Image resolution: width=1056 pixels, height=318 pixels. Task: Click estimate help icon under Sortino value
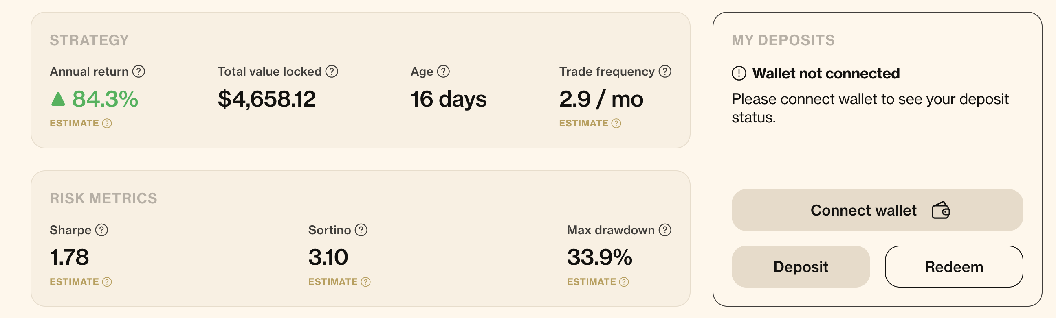pos(366,282)
